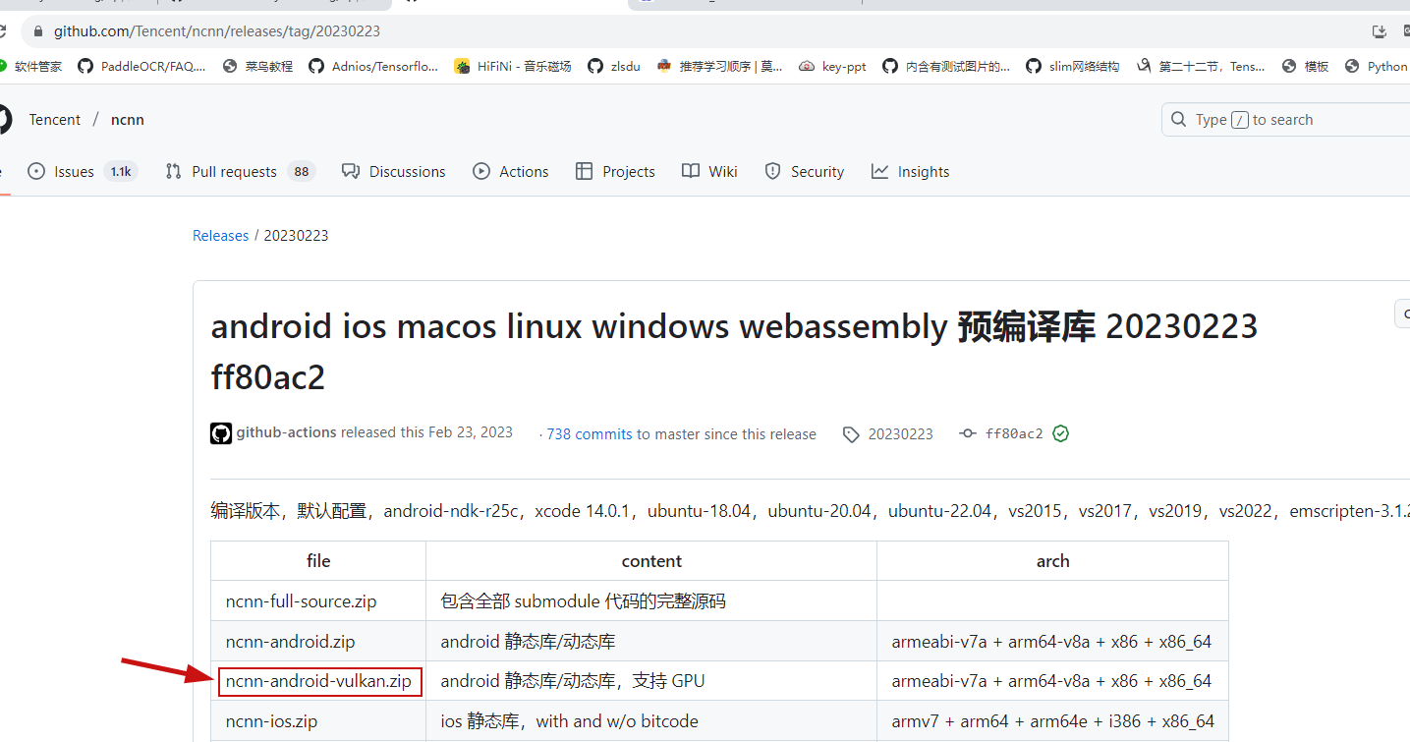Viewport: 1410px width, 742px height.
Task: Open the 模板 bookmark
Action: [x=1306, y=66]
